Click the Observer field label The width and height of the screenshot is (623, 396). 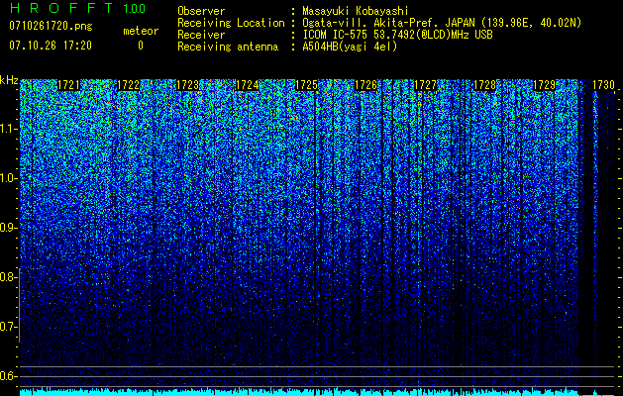201,11
